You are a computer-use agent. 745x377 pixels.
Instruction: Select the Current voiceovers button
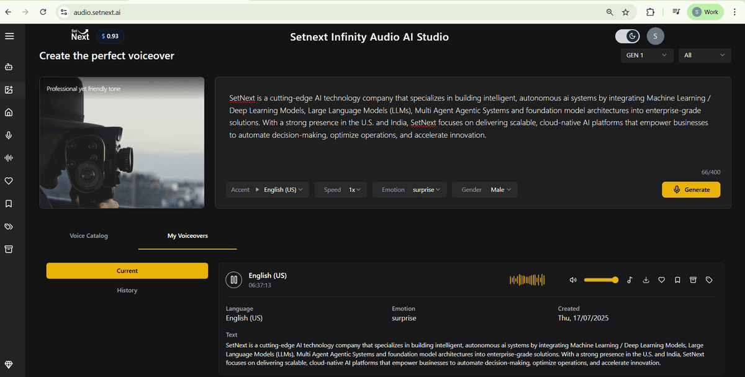pos(127,271)
